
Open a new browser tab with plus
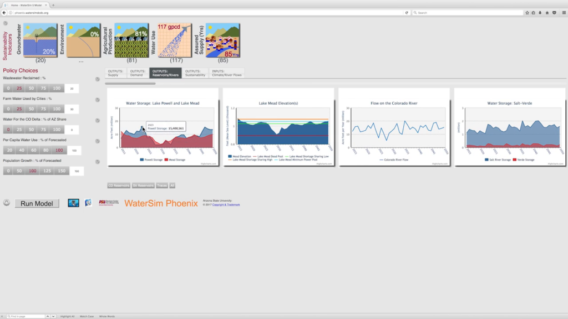[53, 5]
